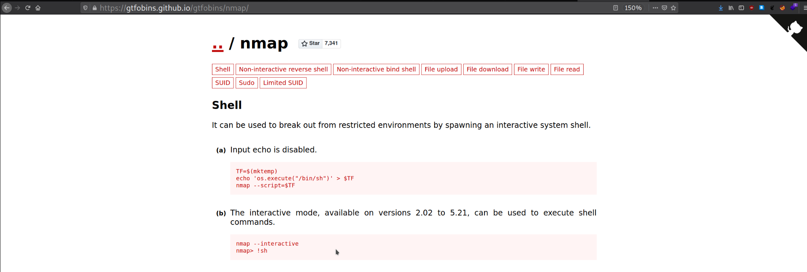Toggle reader view icon
This screenshot has height=272, width=807.
coord(615,8)
